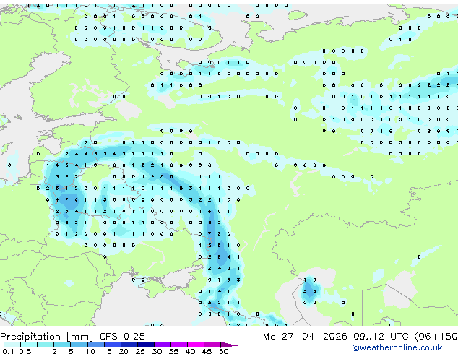Click the 1–2 mm legend swatch
This screenshot has height=354, width=458.
pyautogui.click(x=46, y=345)
